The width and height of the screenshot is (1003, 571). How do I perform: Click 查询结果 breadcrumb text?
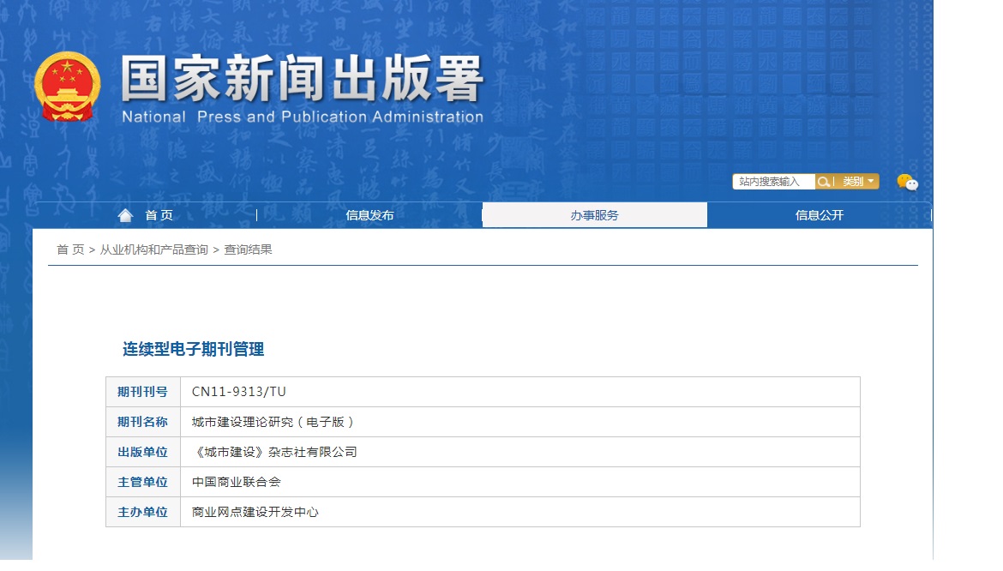point(248,249)
